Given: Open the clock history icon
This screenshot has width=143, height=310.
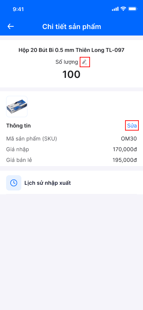Looking at the screenshot, I should [x=14, y=183].
